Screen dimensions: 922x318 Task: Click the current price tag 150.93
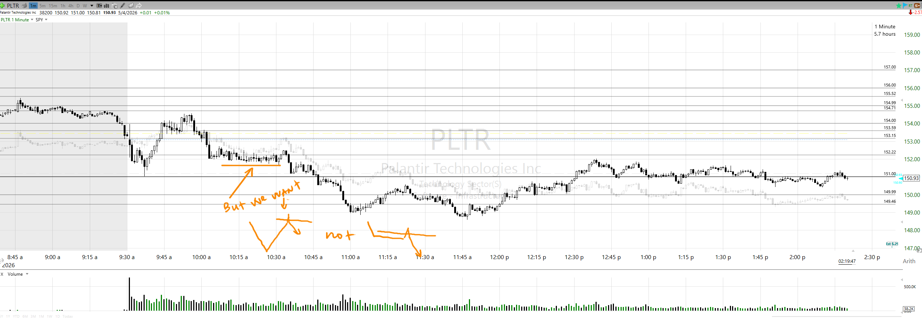point(911,178)
